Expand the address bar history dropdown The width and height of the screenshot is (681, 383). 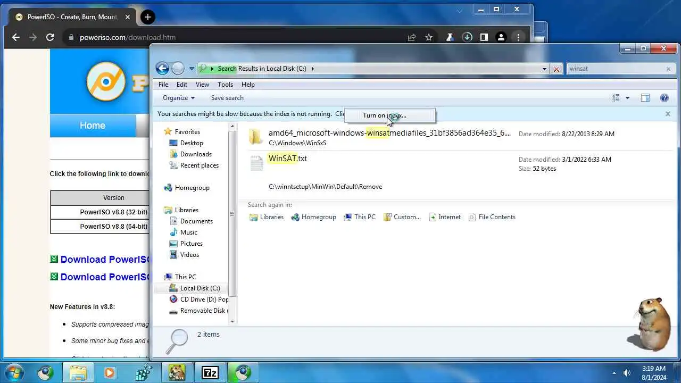point(544,69)
